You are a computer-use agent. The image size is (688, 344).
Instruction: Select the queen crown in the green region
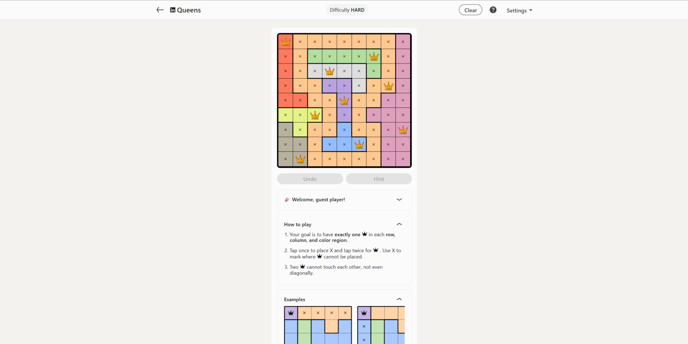coord(374,56)
